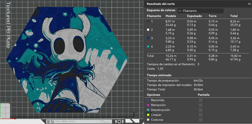Click the Costuras white color marker

pos(148,120)
